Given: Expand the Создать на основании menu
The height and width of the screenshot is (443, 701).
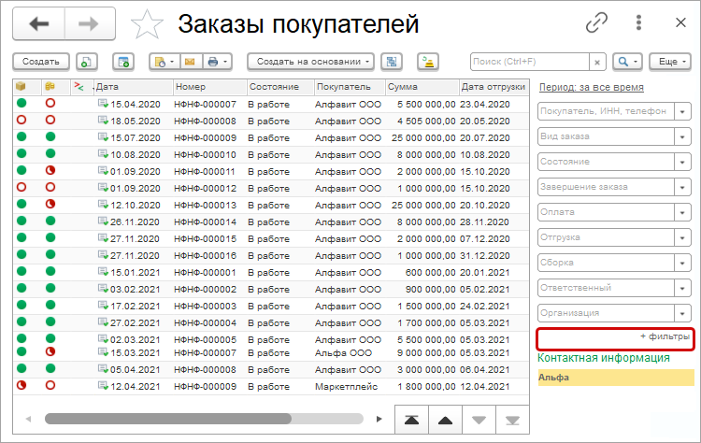Looking at the screenshot, I should 310,62.
